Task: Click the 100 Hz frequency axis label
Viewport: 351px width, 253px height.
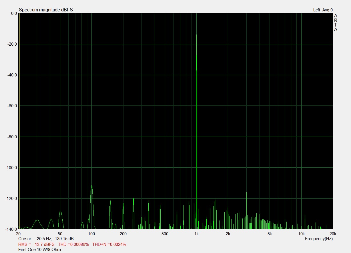Action: click(x=91, y=234)
